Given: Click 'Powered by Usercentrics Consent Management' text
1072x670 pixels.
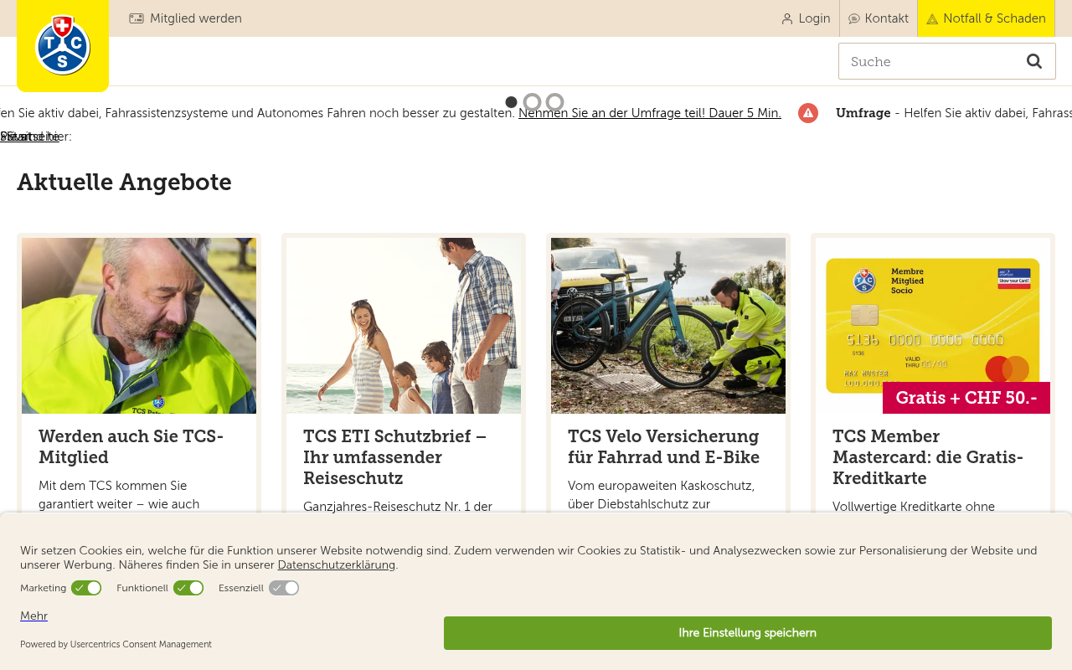Looking at the screenshot, I should point(116,644).
